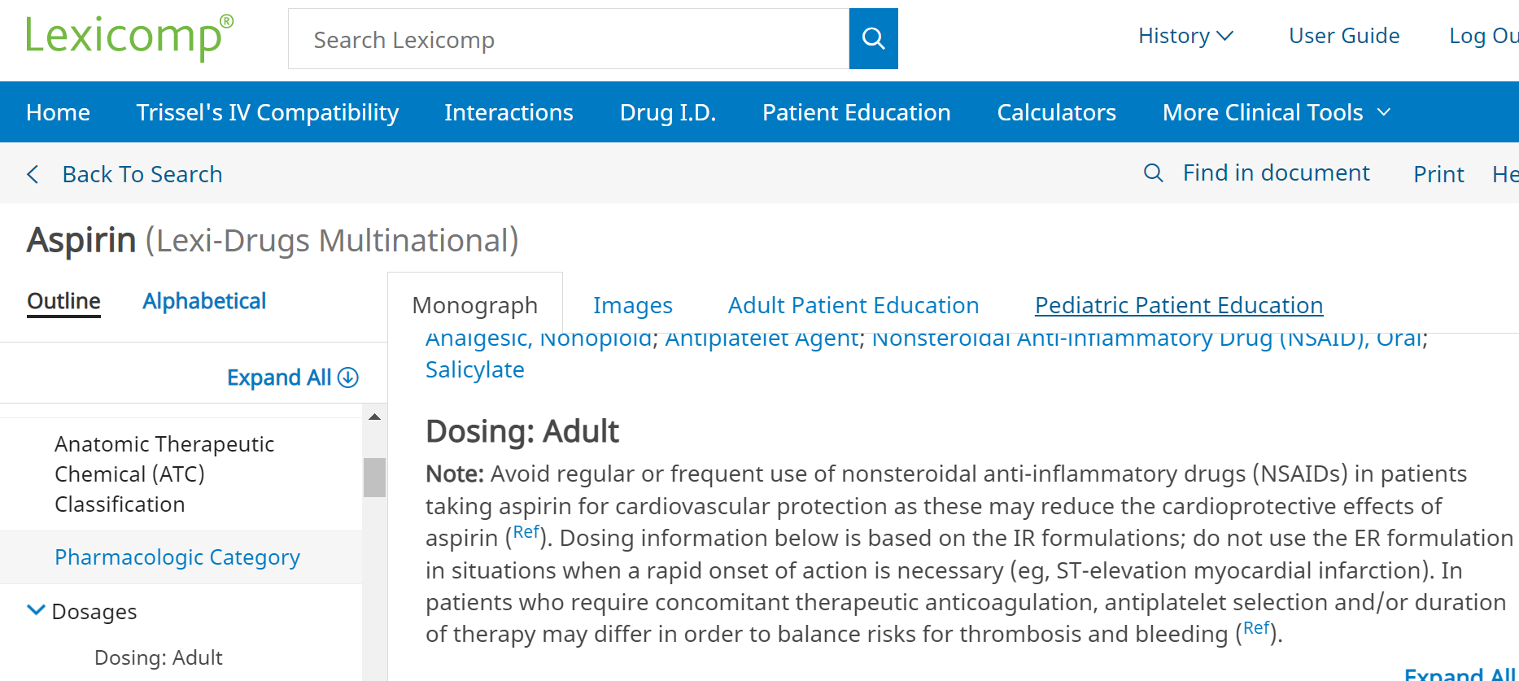Click the magnifier search button
This screenshot has width=1519, height=681.
click(873, 38)
